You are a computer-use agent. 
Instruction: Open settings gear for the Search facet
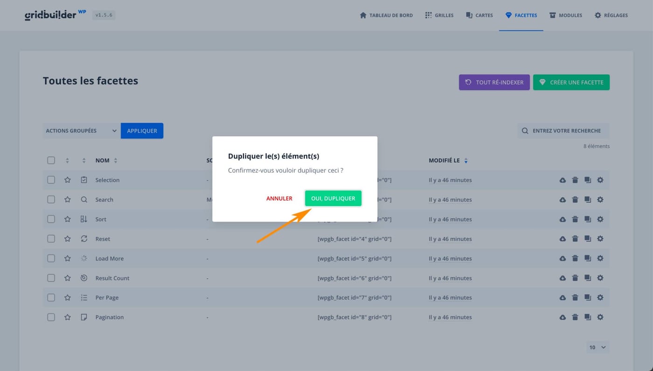[600, 199]
